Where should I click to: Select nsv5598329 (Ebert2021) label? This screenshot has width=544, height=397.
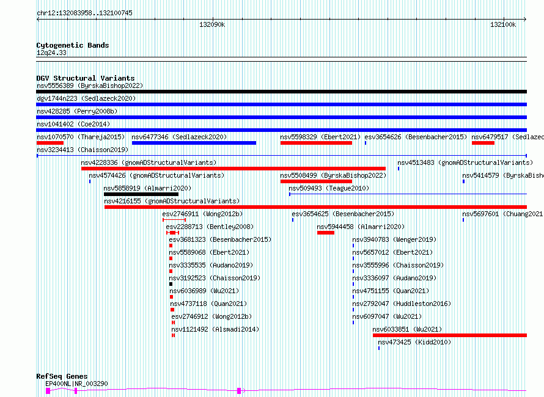(x=320, y=137)
